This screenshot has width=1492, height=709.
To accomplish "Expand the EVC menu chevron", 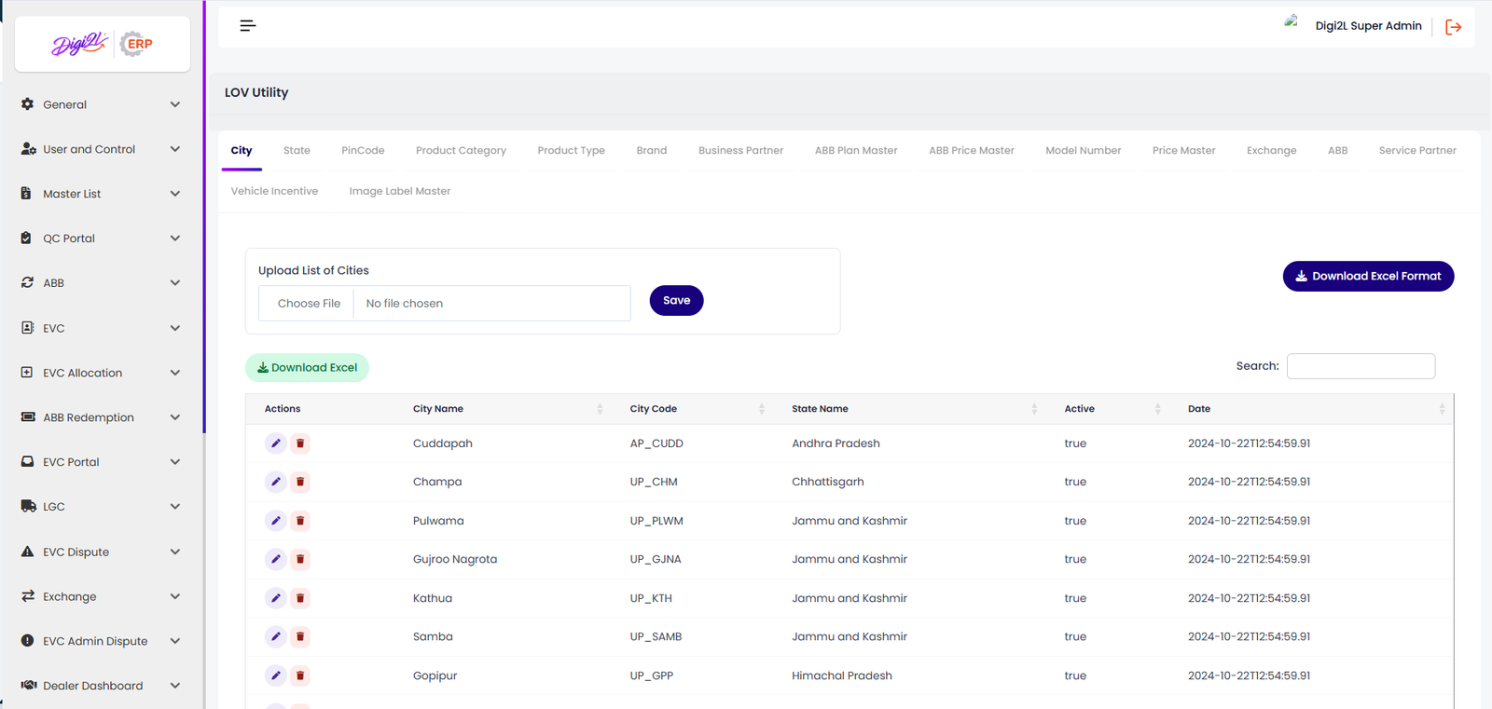I will click(x=175, y=328).
